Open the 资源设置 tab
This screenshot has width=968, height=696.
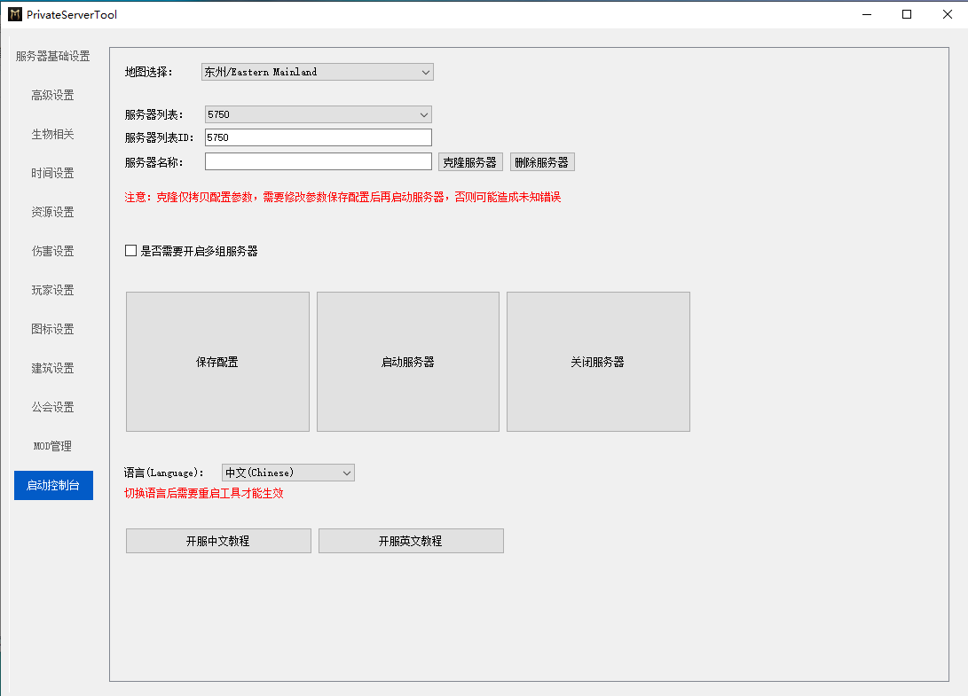(x=53, y=212)
